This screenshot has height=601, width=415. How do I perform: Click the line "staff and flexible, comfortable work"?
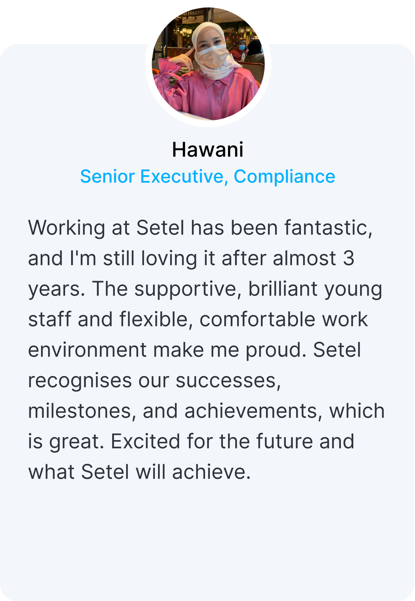[x=198, y=320]
